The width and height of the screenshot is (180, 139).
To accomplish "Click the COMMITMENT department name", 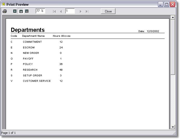I will [x=32, y=42].
